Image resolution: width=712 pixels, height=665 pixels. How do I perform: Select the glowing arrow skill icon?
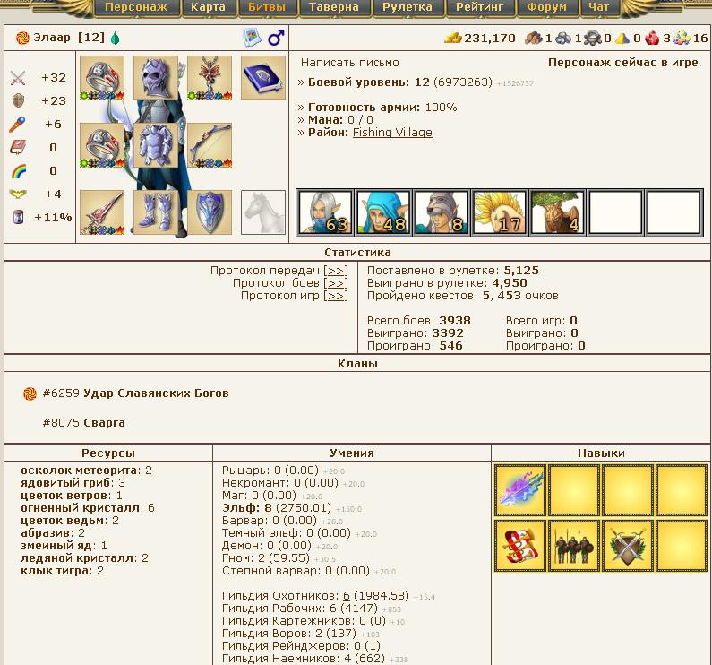point(521,490)
